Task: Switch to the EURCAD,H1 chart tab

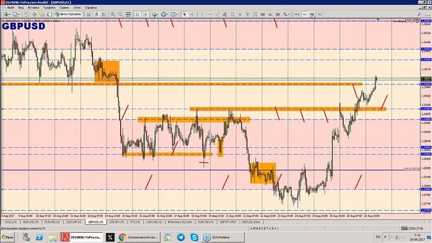Action: pos(205,222)
